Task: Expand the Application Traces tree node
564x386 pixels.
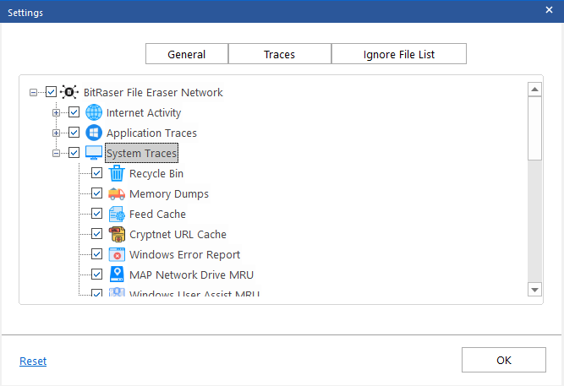Action: tap(56, 133)
